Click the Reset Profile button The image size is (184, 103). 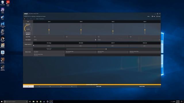[x=142, y=86]
